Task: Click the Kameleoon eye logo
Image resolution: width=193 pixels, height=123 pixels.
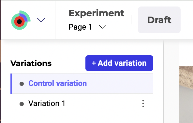Action: (x=21, y=20)
